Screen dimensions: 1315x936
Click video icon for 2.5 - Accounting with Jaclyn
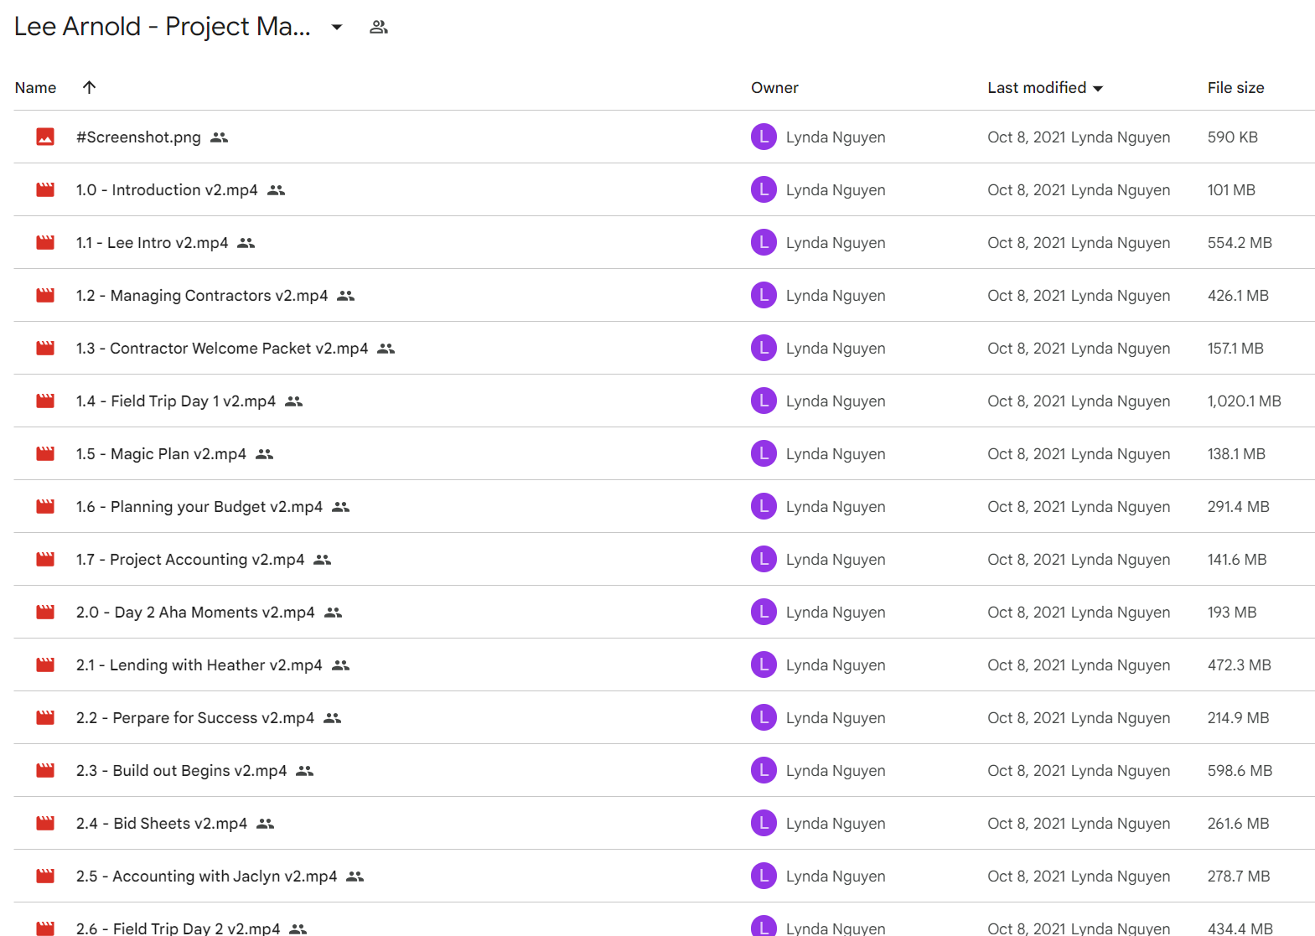pyautogui.click(x=45, y=876)
